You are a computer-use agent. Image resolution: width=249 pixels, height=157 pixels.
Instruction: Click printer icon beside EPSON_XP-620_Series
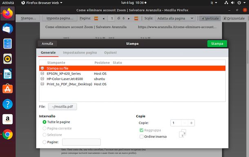coord(42,73)
